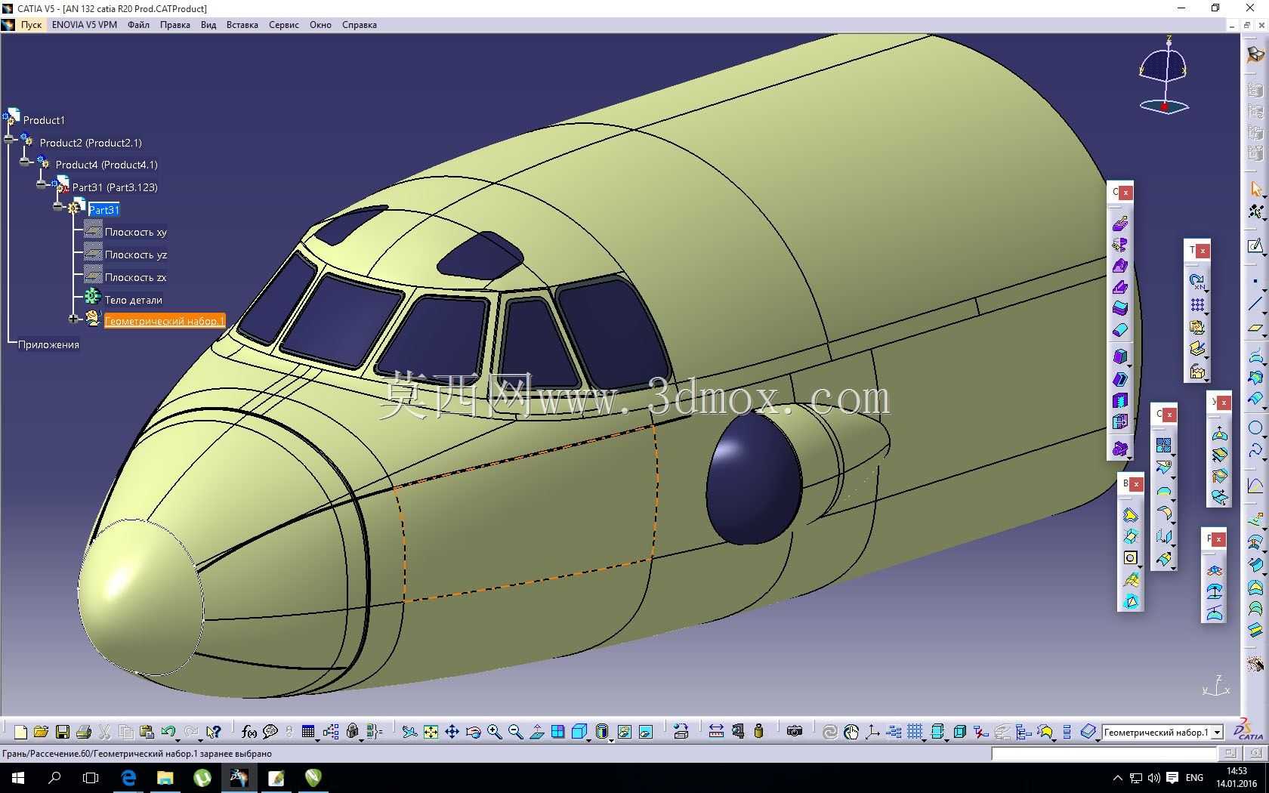The image size is (1269, 793).
Task: Click Приложения in the tree
Action: coord(48,344)
